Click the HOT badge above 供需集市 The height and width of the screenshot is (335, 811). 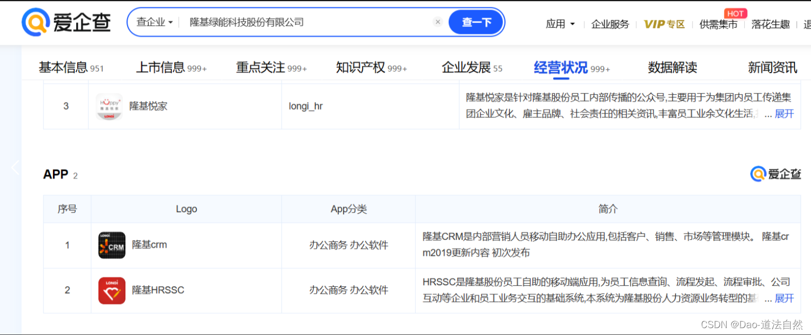tap(735, 14)
